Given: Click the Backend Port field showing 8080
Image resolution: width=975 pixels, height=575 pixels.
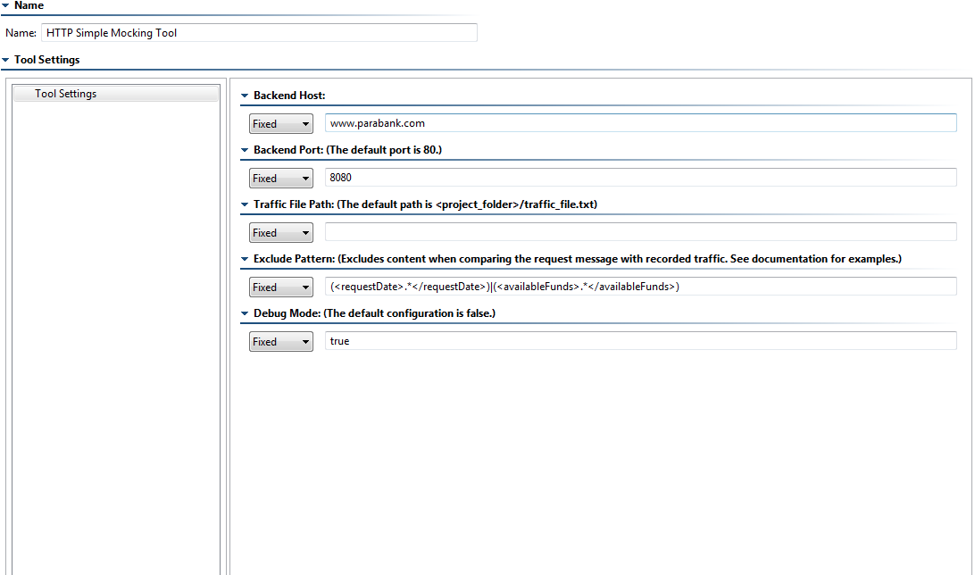Looking at the screenshot, I should 640,177.
